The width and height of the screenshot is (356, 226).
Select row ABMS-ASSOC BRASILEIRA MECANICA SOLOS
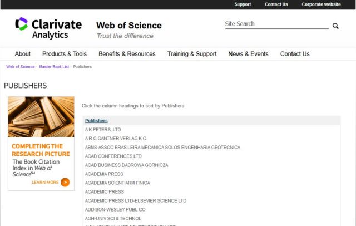click(211, 148)
